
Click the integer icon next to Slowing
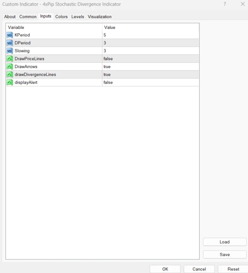coord(10,51)
